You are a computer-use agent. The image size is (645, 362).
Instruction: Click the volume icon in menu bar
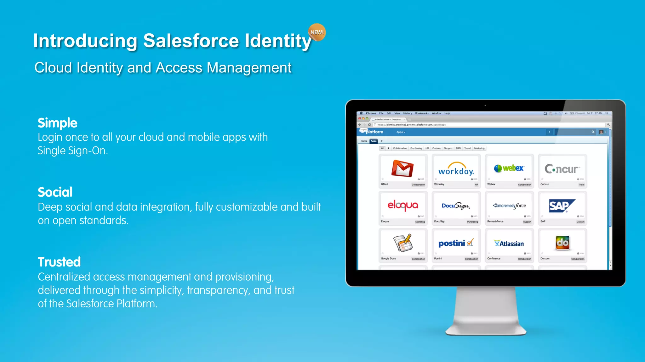coord(566,113)
